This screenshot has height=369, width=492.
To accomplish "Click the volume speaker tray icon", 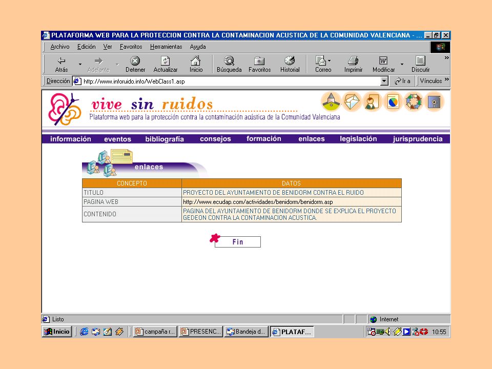I will point(387,332).
